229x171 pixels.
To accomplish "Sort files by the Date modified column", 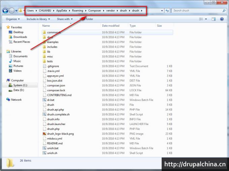I will pyautogui.click(x=110, y=26).
